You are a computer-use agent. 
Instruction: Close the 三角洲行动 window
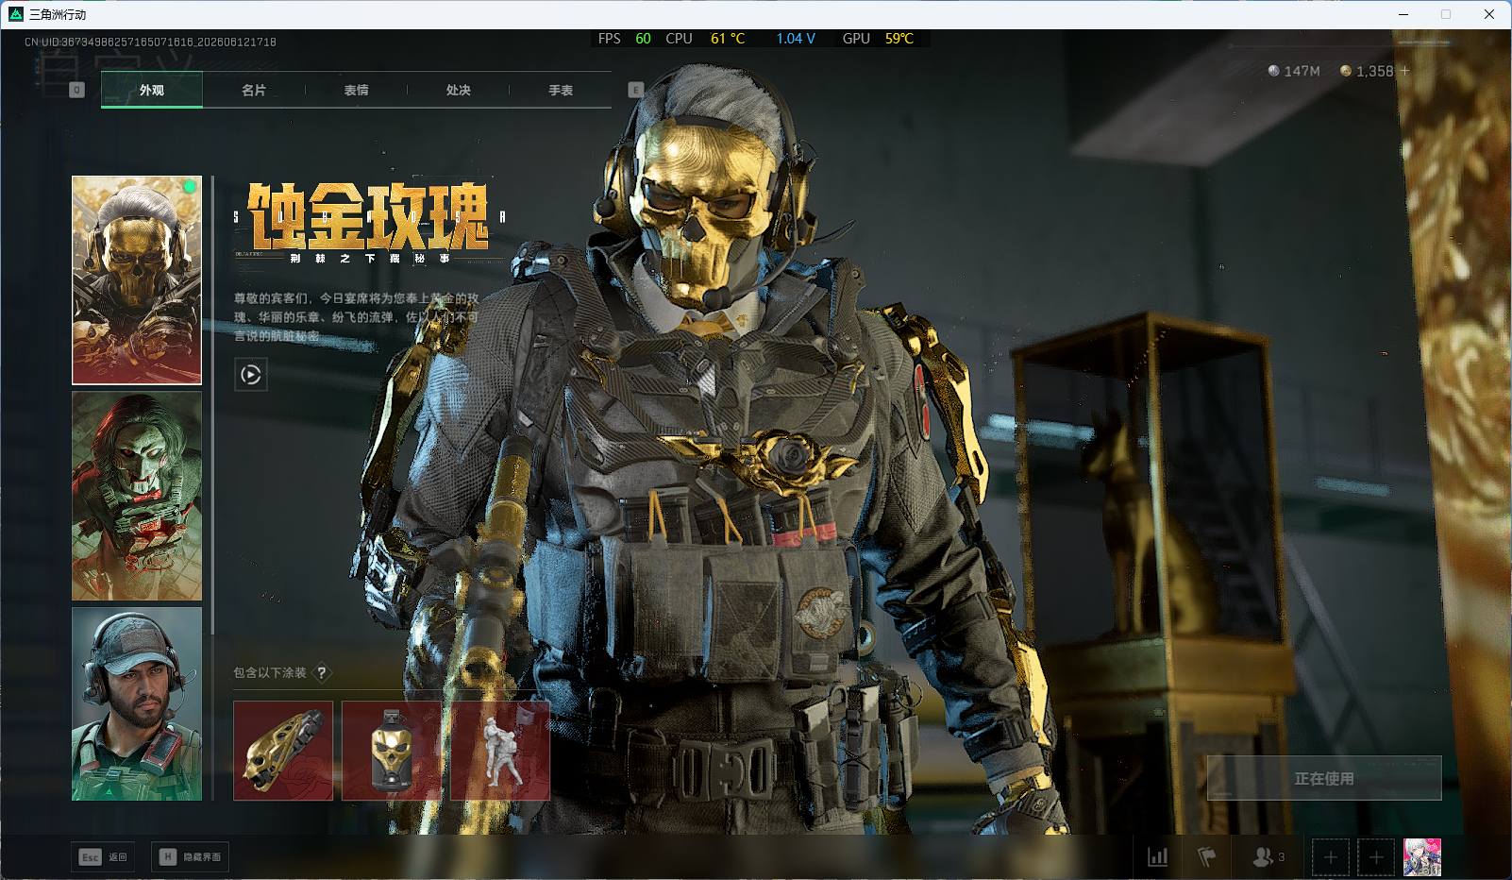click(1489, 14)
